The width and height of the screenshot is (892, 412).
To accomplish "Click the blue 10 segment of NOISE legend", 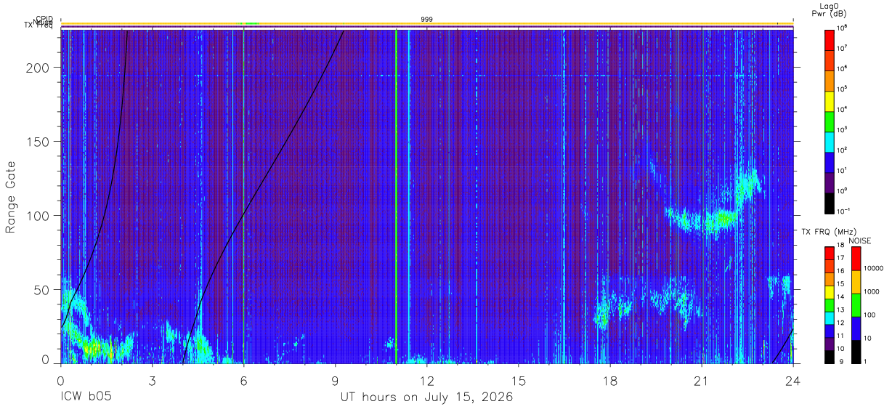I will [x=855, y=328].
